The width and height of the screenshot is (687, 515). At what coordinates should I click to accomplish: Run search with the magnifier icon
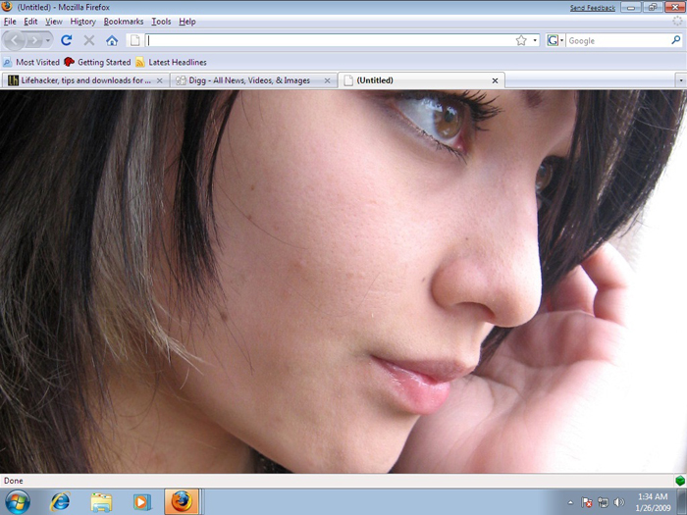(676, 40)
